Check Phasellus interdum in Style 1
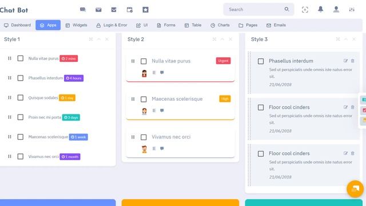The image size is (366, 206). click(x=21, y=78)
